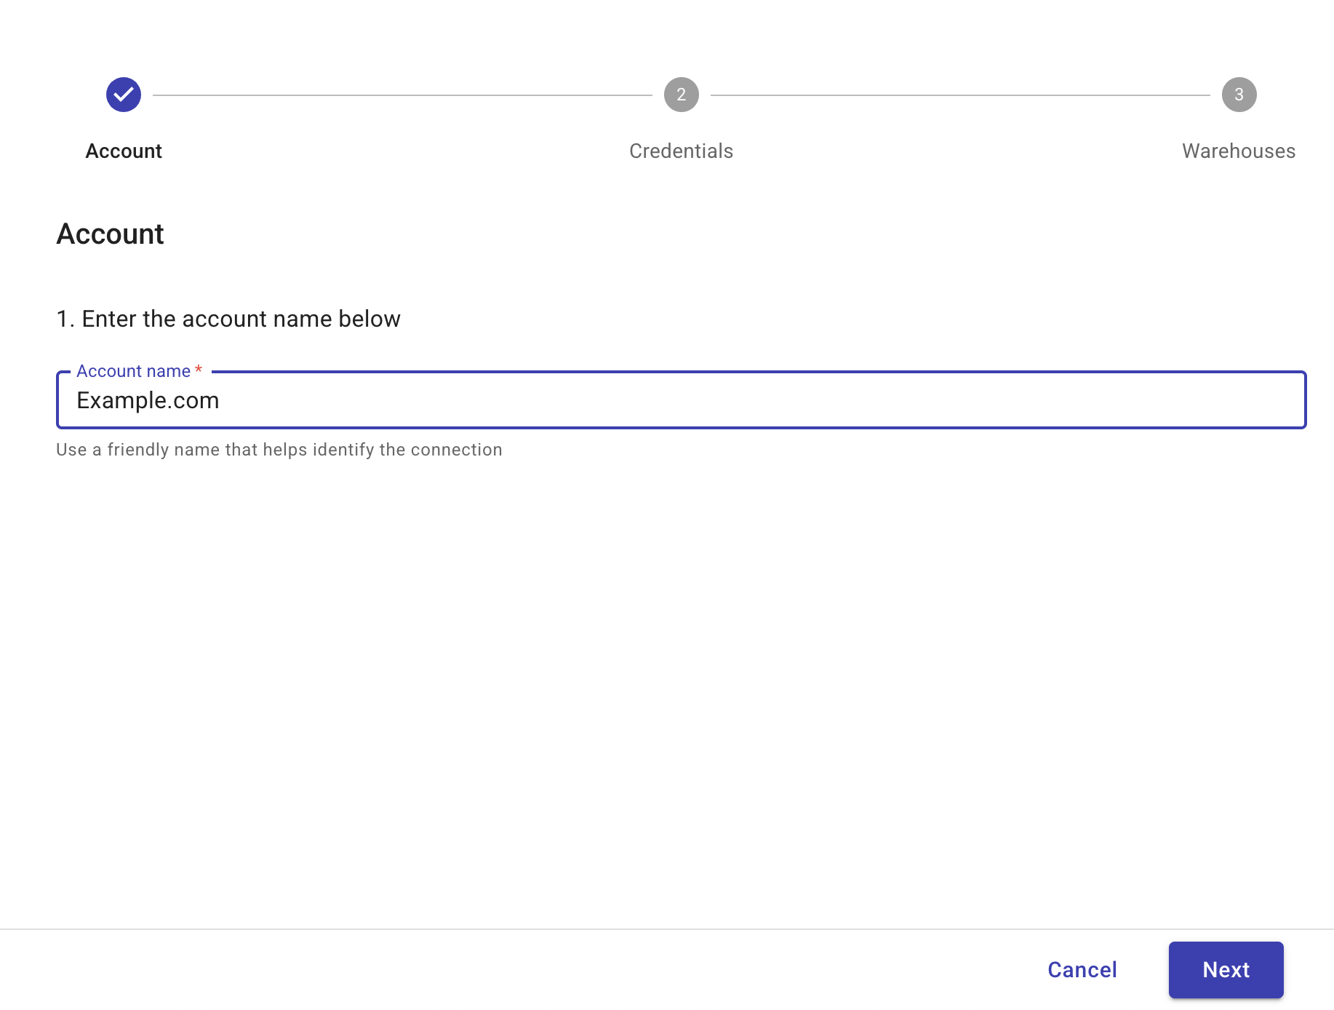Image resolution: width=1334 pixels, height=1010 pixels.
Task: Open the Credentials step via its numbered icon
Action: pyautogui.click(x=680, y=94)
